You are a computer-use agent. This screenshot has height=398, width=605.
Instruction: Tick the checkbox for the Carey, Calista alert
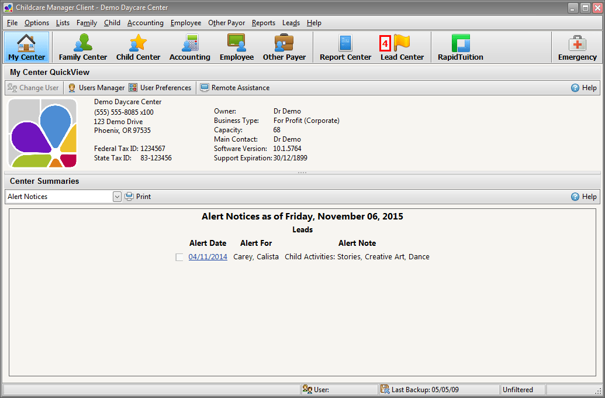pyautogui.click(x=179, y=258)
